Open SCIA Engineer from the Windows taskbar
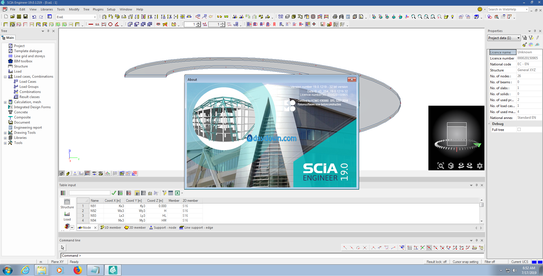This screenshot has height=276, width=543. point(113,270)
